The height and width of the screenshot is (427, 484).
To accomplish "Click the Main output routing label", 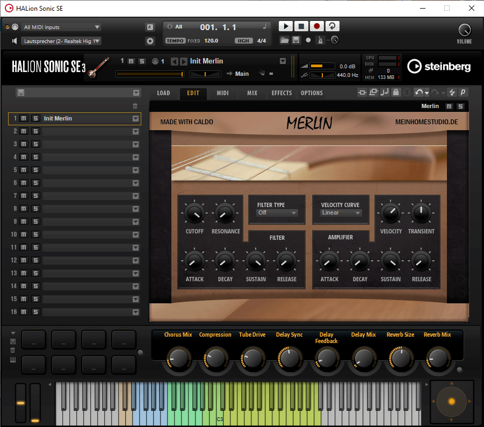I will click(242, 74).
